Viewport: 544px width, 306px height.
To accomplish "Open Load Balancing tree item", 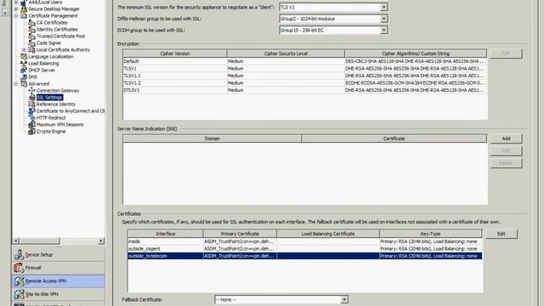I will pyautogui.click(x=43, y=64).
